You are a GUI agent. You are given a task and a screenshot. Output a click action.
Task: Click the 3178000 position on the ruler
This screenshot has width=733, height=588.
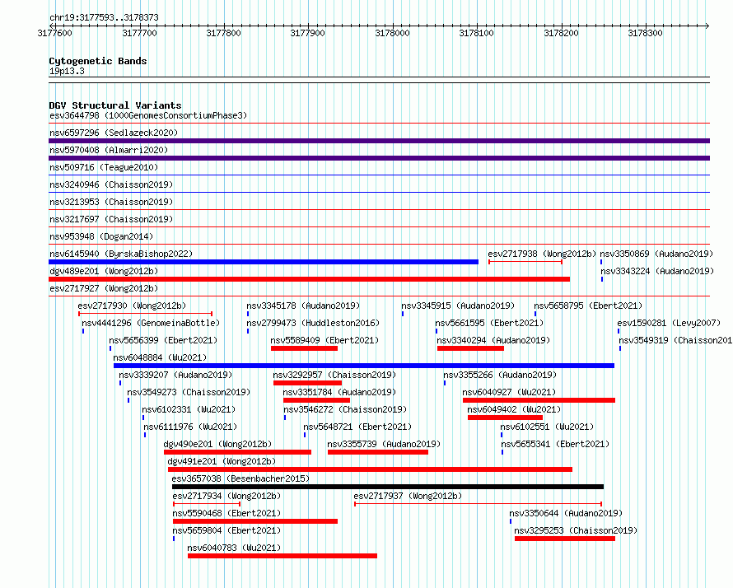(x=392, y=33)
